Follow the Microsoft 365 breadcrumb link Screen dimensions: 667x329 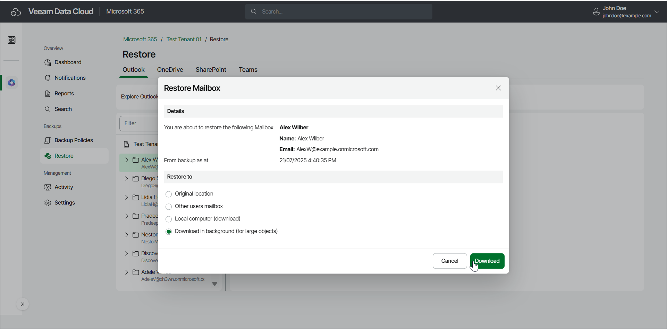(x=140, y=40)
